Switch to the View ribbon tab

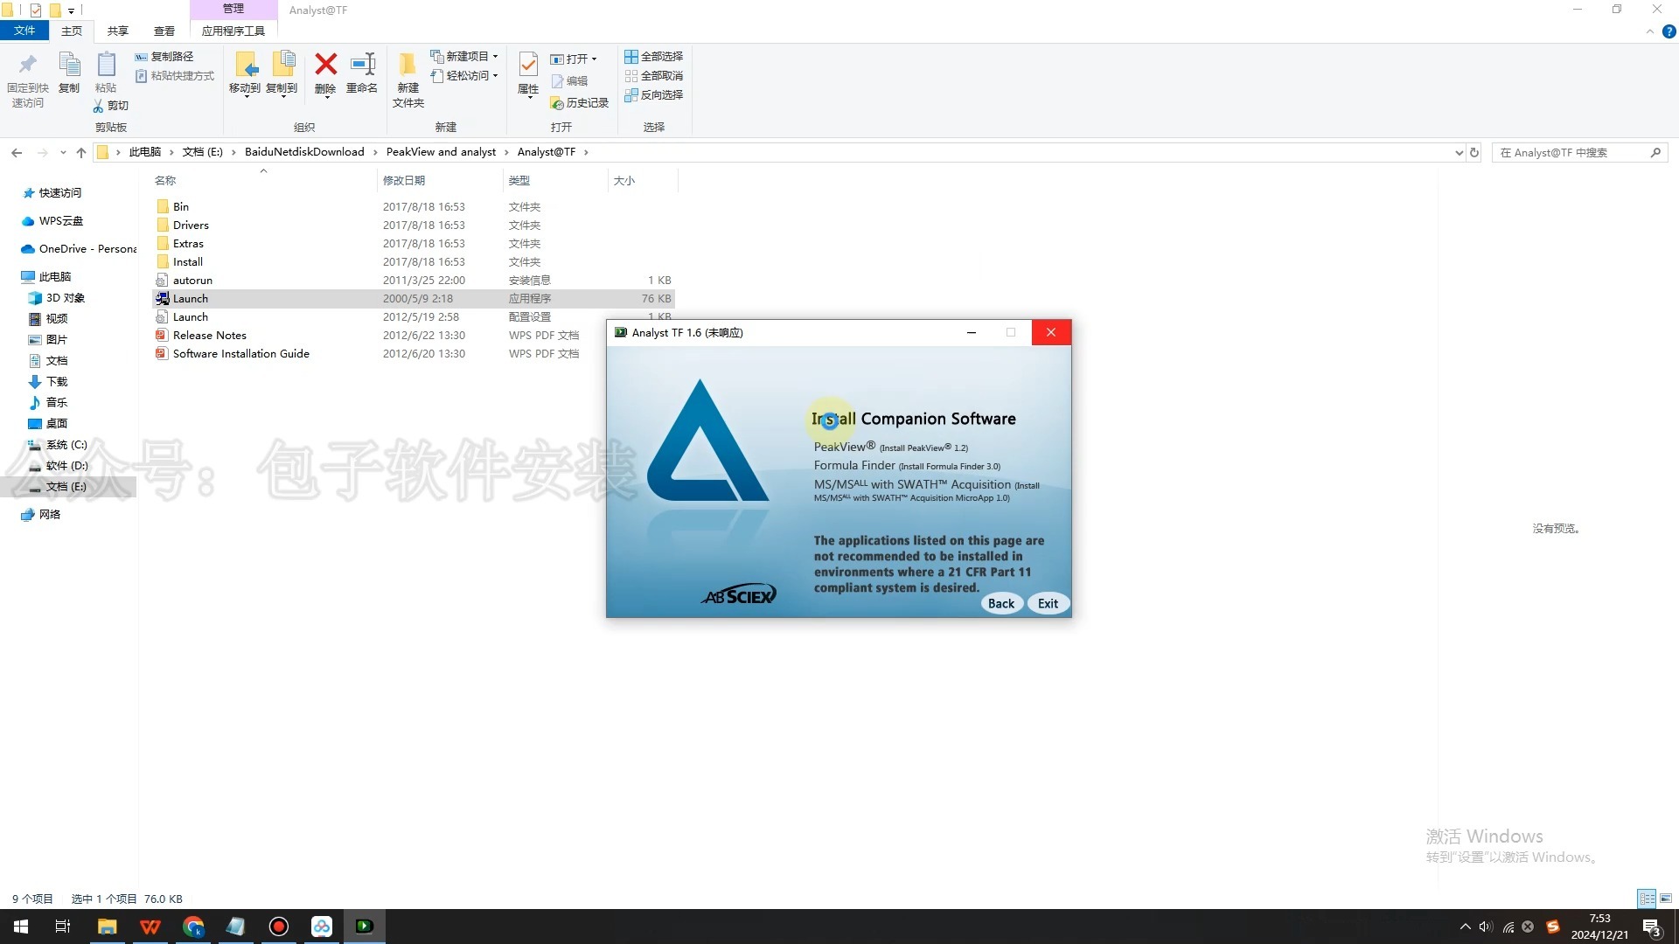point(164,31)
